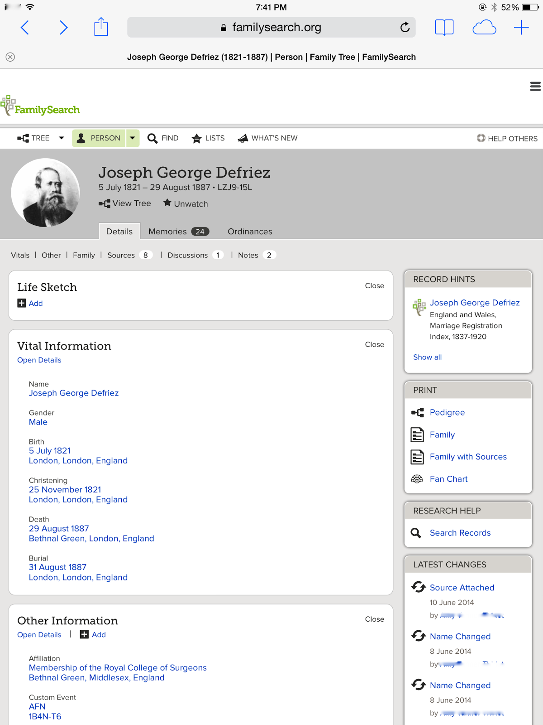
Task: Open the hamburger menu icon
Action: [x=535, y=87]
